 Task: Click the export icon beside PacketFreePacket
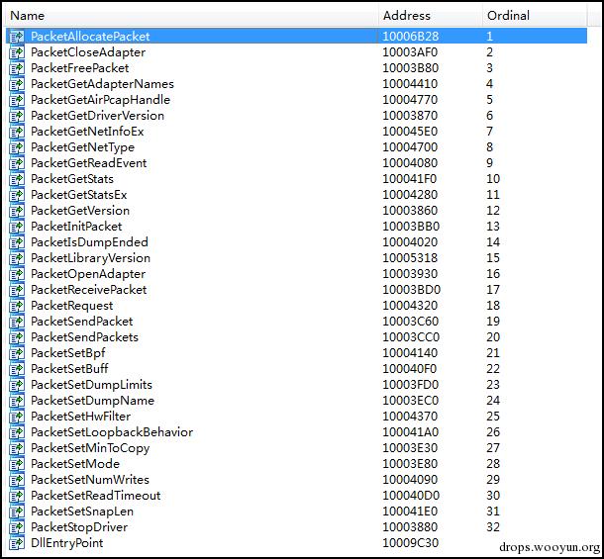[x=17, y=68]
